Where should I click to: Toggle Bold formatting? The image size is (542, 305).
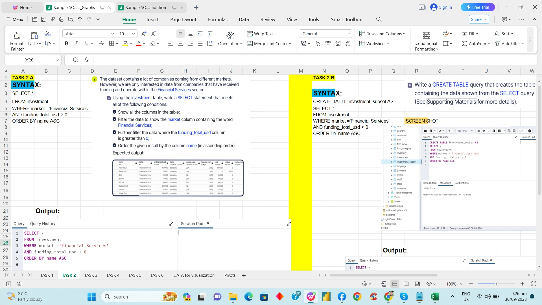[67, 43]
